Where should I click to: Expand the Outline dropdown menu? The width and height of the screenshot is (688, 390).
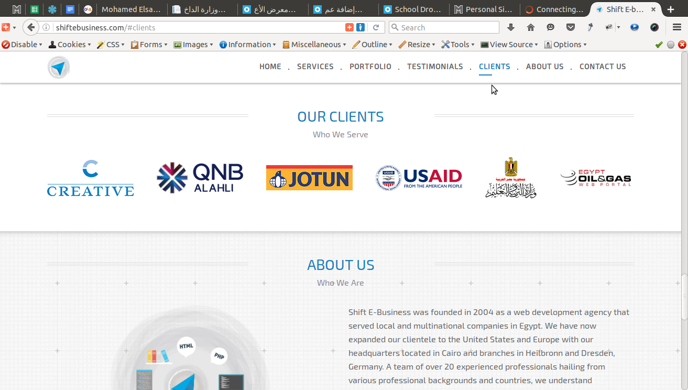coord(372,45)
